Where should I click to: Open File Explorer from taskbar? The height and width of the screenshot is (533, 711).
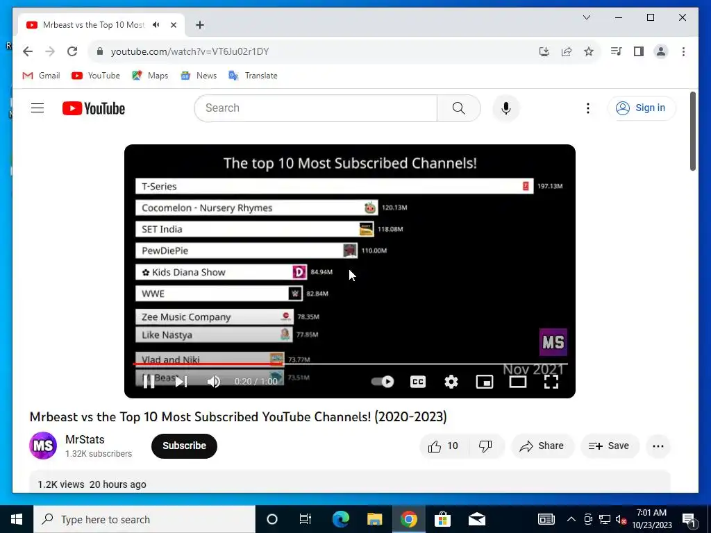(374, 519)
